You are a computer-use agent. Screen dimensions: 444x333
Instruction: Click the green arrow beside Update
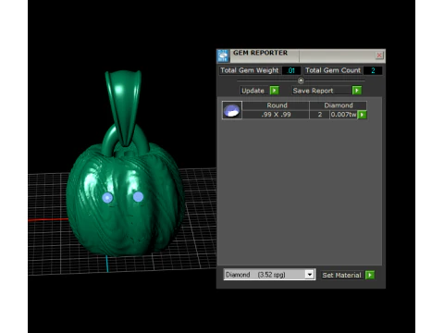tap(274, 91)
